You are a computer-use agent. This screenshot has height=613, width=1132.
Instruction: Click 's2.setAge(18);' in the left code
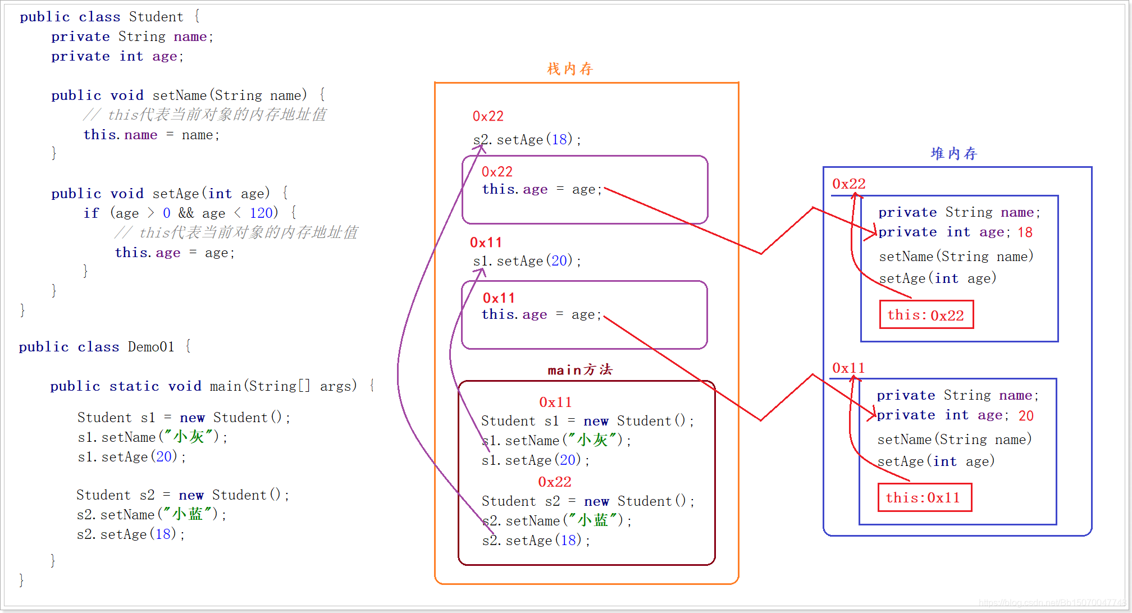[131, 534]
